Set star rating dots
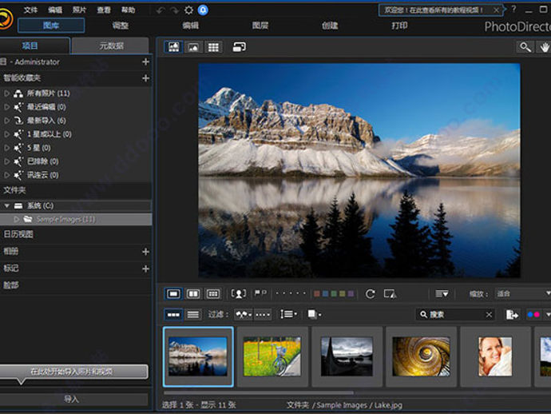 [291, 293]
